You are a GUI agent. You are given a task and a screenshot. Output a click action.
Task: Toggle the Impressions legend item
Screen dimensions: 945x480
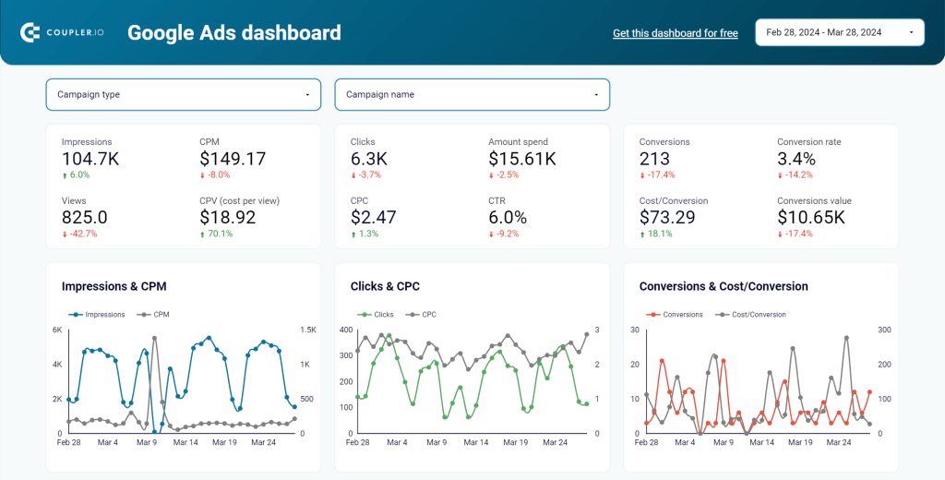pos(97,315)
